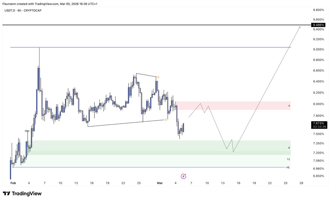
Task: Click the CRYPTOCAP exchange label
Action: coord(32,10)
